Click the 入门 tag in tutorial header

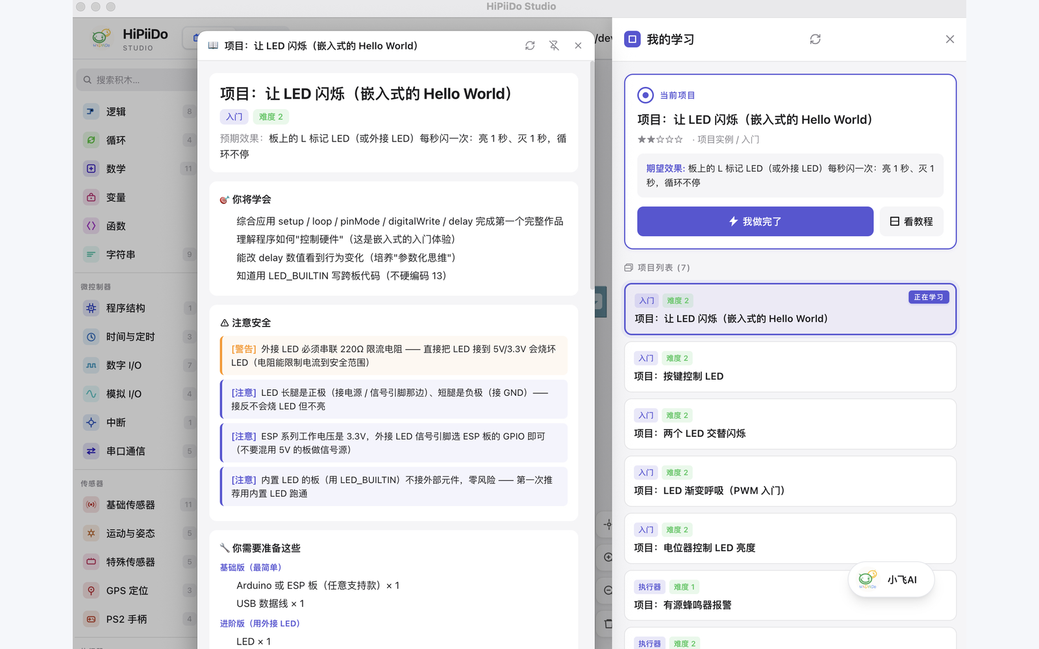(x=234, y=117)
